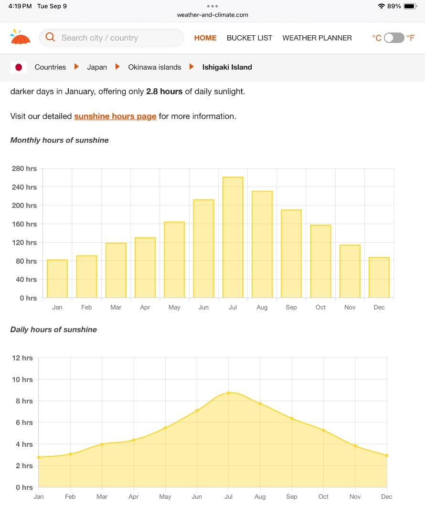Open the HOME menu item
This screenshot has width=425, height=515.
click(x=205, y=38)
